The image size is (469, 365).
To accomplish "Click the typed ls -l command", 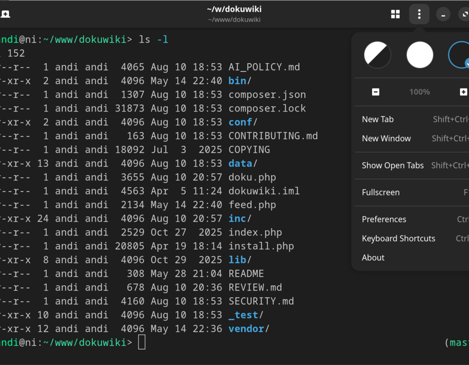I will (153, 40).
